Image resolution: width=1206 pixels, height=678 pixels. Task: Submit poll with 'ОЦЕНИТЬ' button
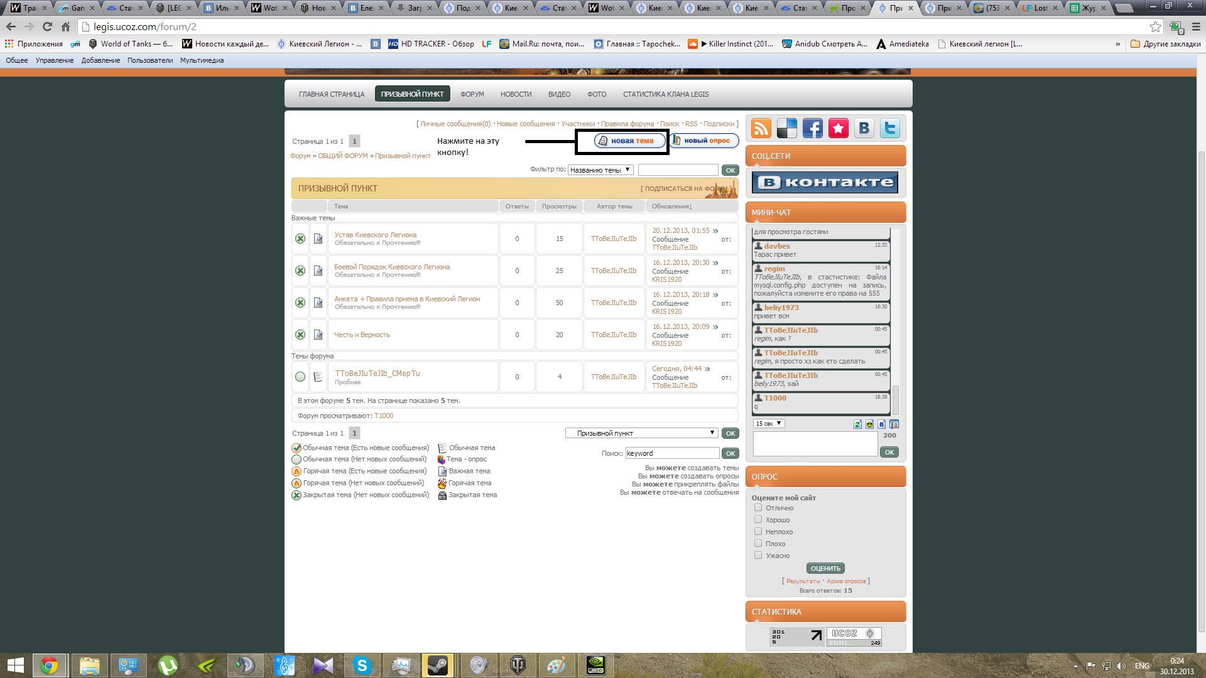click(x=825, y=568)
